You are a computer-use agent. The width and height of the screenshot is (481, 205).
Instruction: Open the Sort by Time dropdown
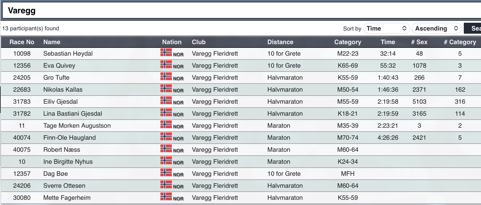click(x=386, y=28)
